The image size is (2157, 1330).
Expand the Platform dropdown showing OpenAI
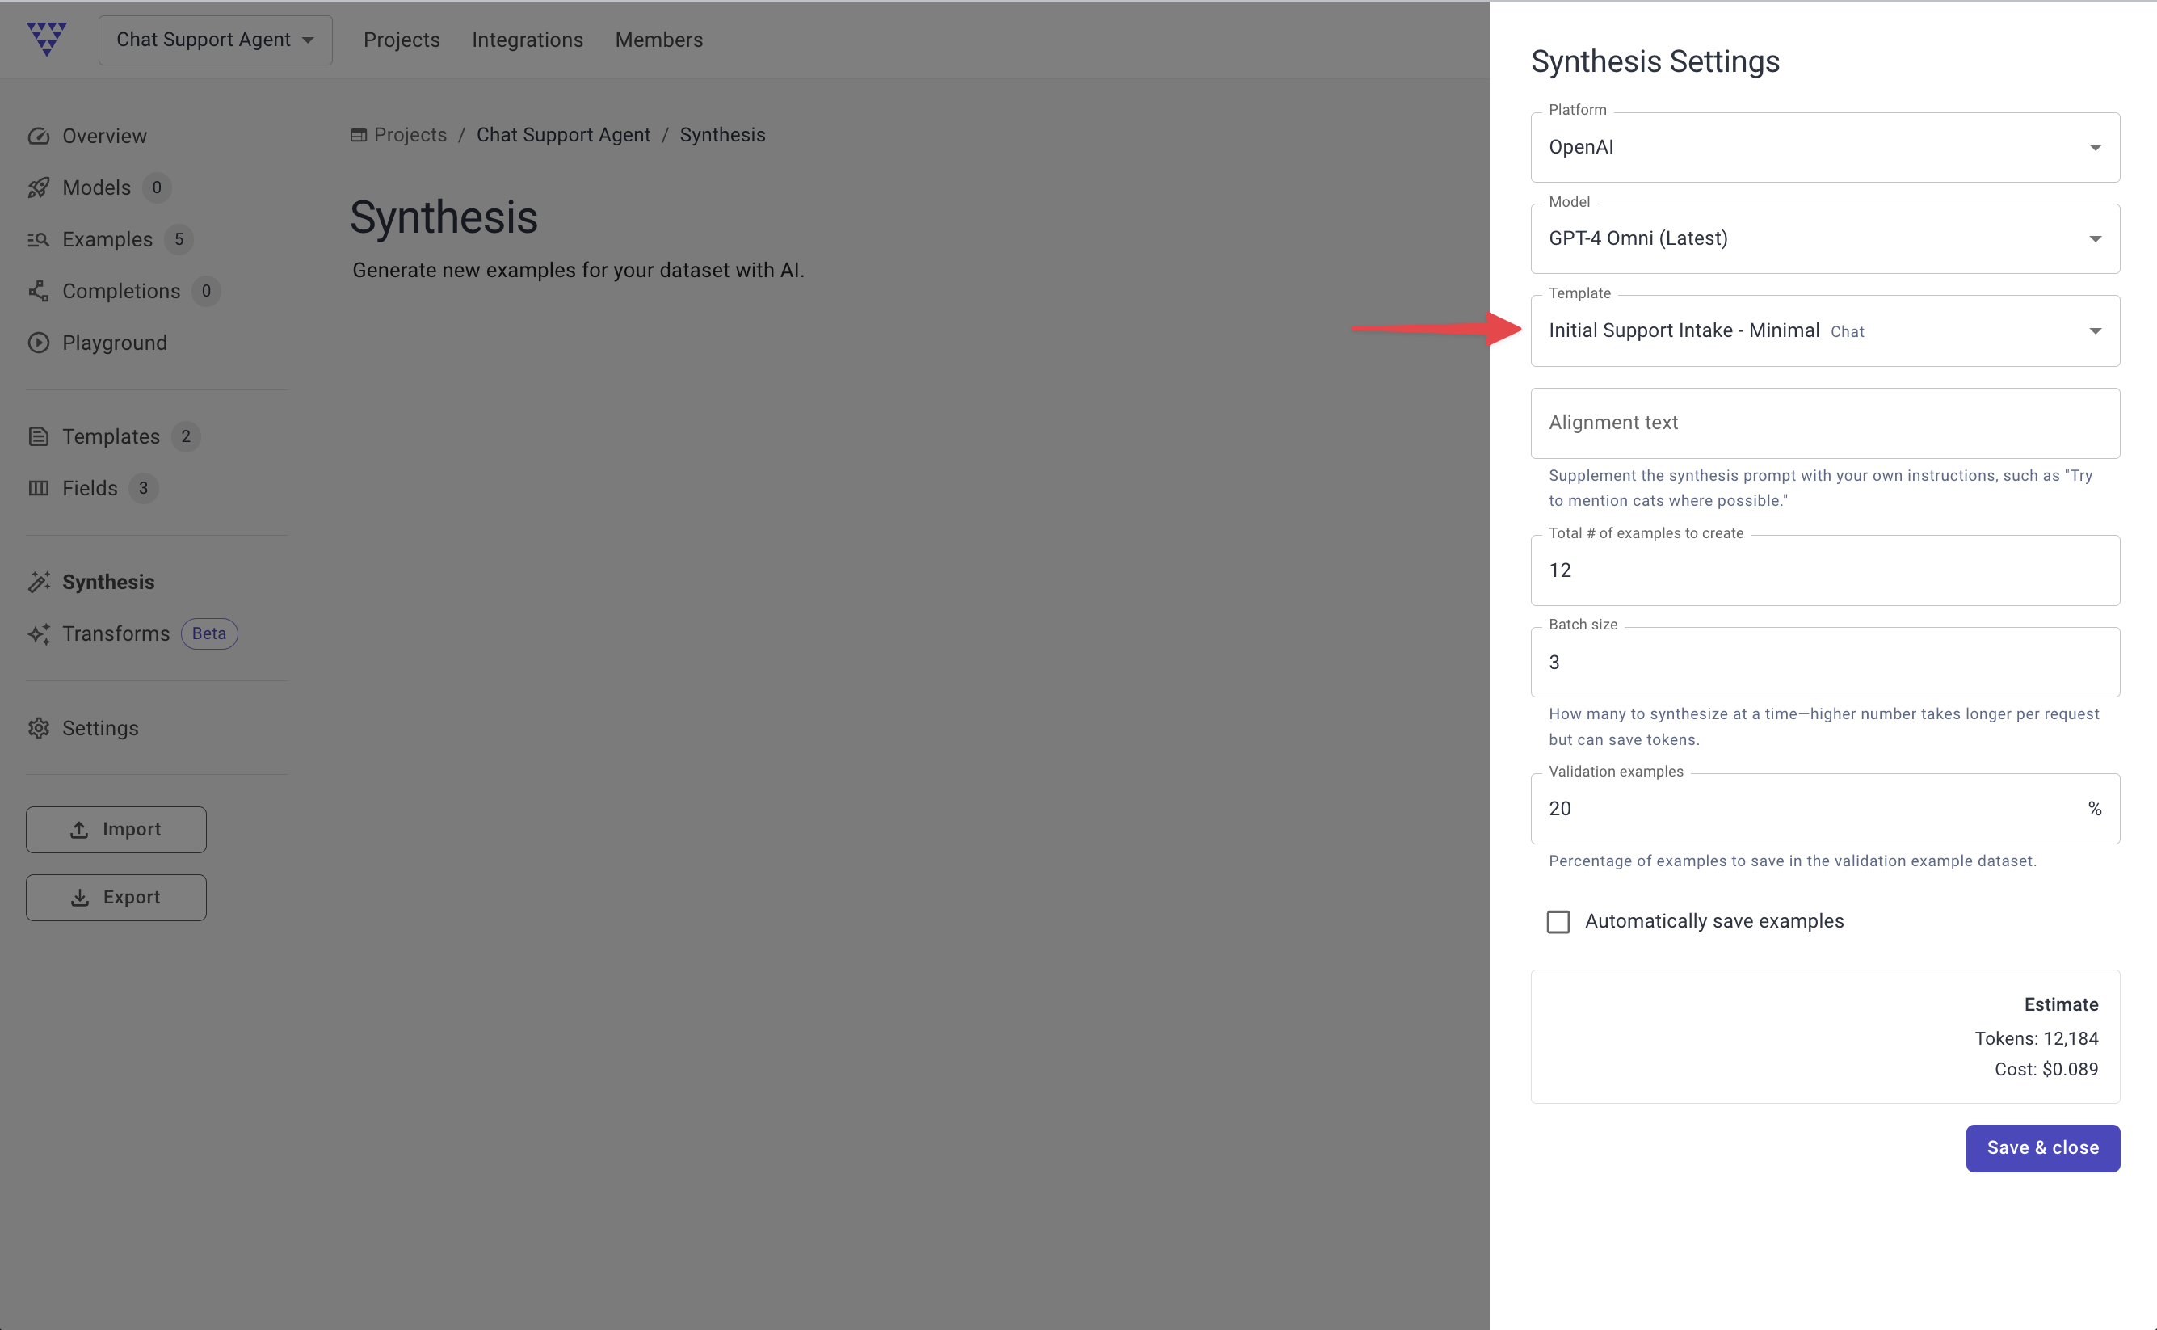(1825, 148)
